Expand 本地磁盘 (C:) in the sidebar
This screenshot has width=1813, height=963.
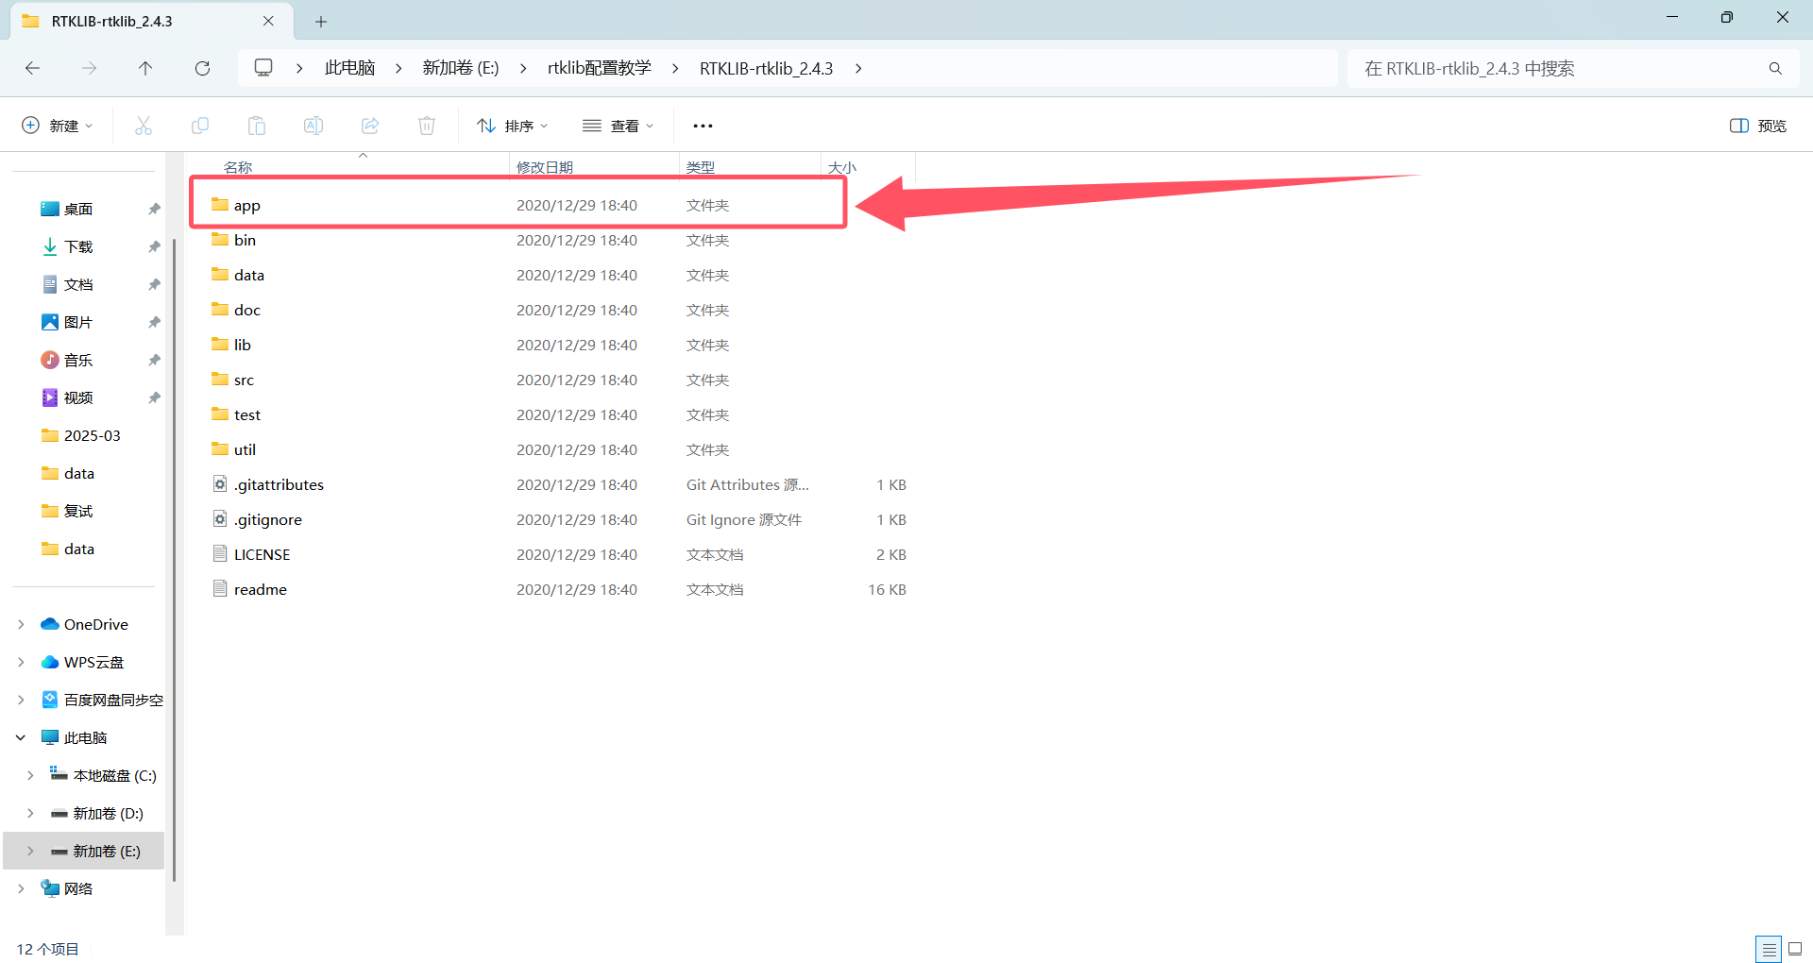pyautogui.click(x=29, y=775)
